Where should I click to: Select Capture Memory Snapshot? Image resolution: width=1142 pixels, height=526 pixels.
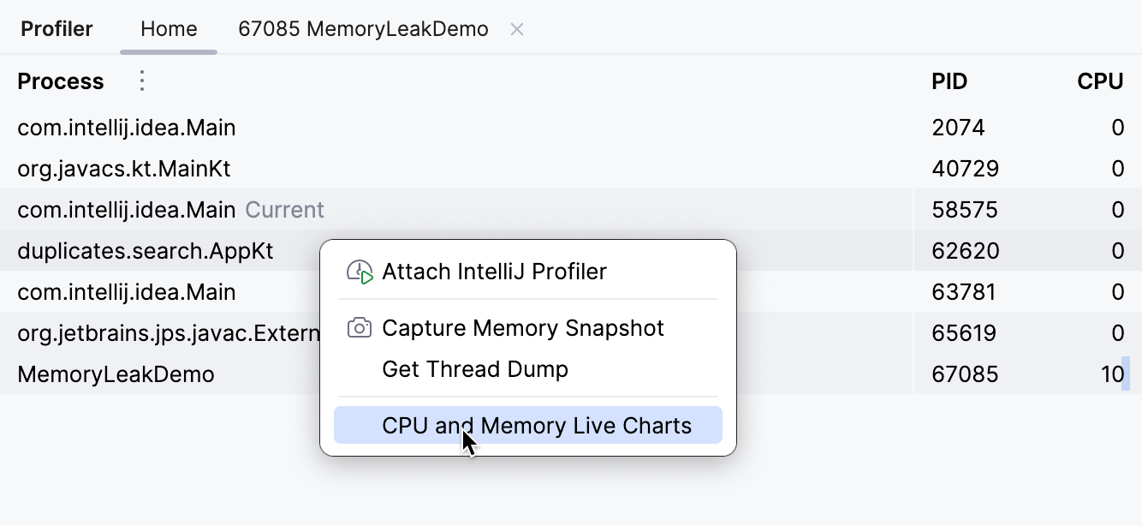click(x=524, y=328)
